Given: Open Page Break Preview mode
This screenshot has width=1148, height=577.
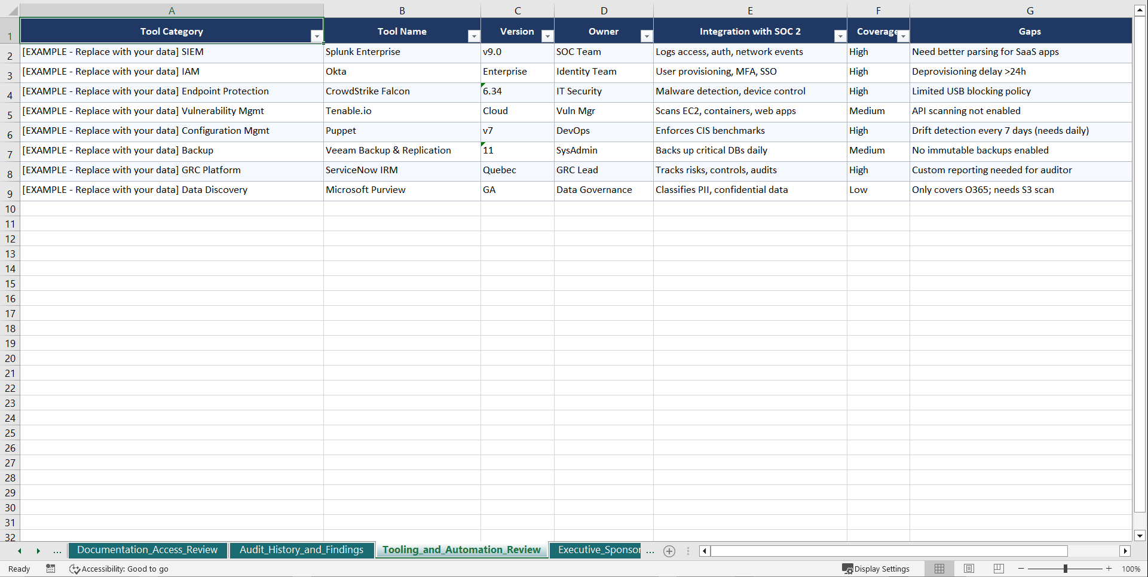Looking at the screenshot, I should point(998,568).
